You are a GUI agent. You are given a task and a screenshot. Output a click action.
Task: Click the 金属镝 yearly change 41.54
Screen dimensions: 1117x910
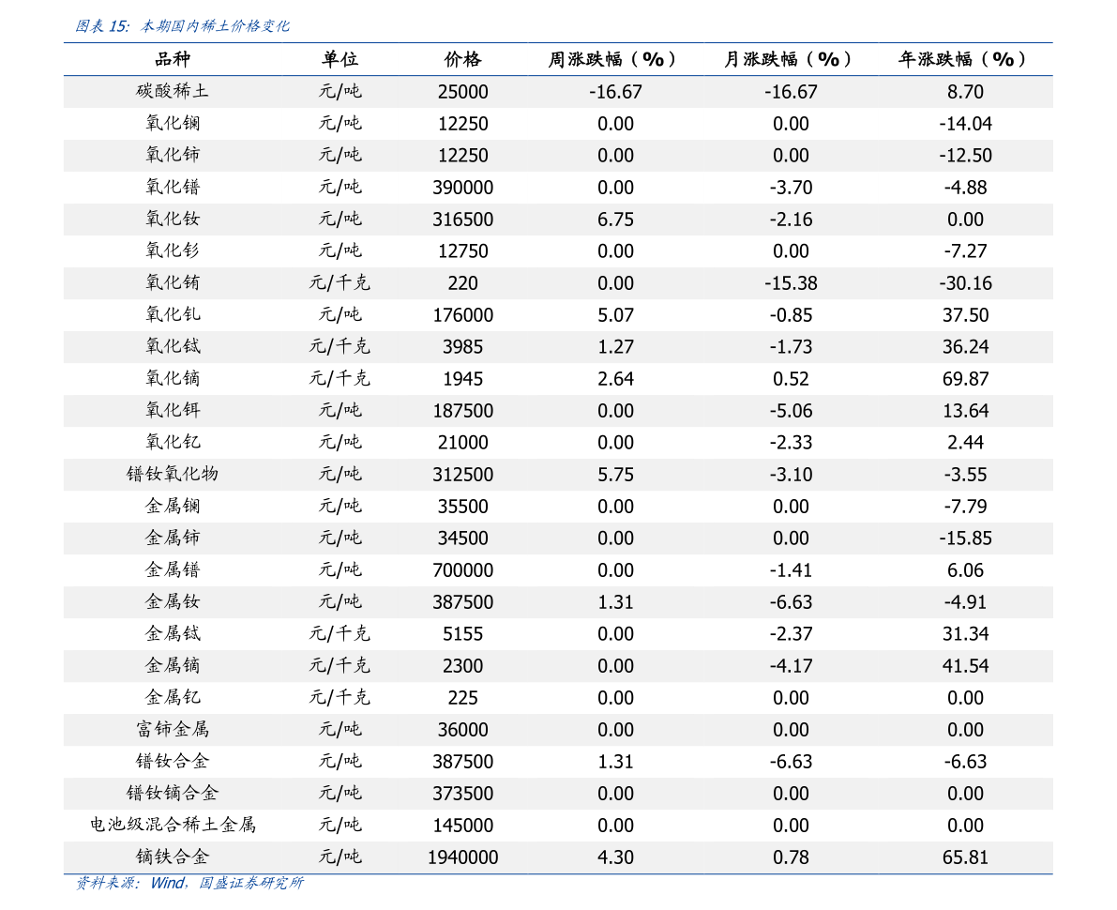pos(965,666)
